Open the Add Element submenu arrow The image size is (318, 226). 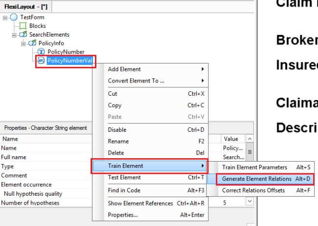(203, 69)
